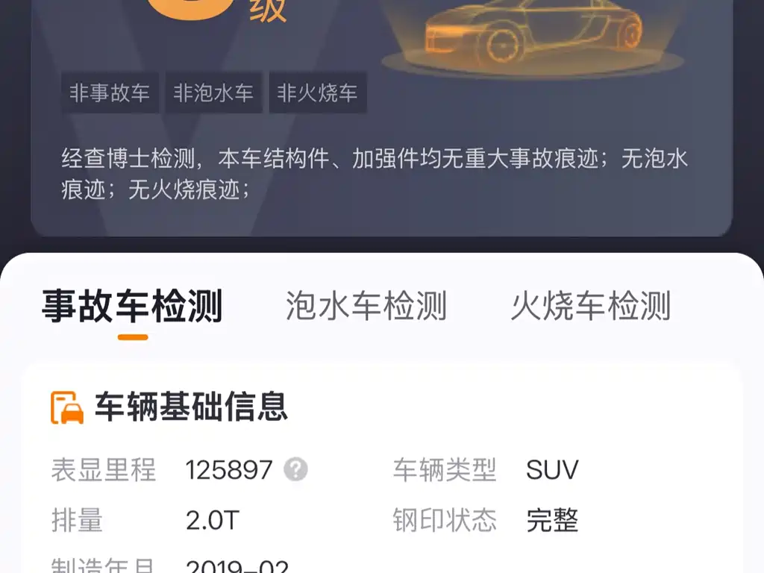Tap the inspection summary text paragraph

375,174
